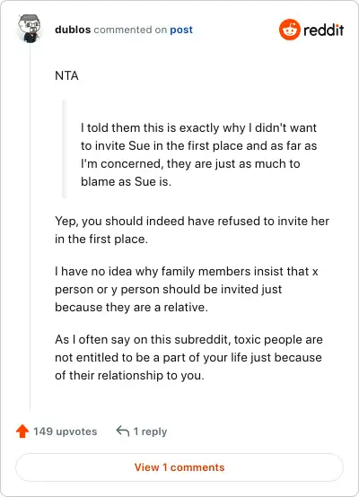Open the 1 reply label
The width and height of the screenshot is (359, 497).
[150, 432]
